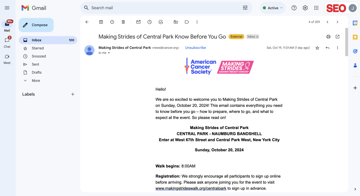Open the makingstrideswalk.org/centralpark link
The image size is (360, 196).
[x=191, y=188]
